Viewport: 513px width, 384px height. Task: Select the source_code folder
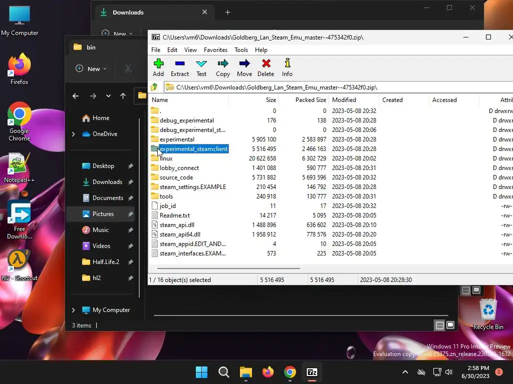click(x=176, y=177)
